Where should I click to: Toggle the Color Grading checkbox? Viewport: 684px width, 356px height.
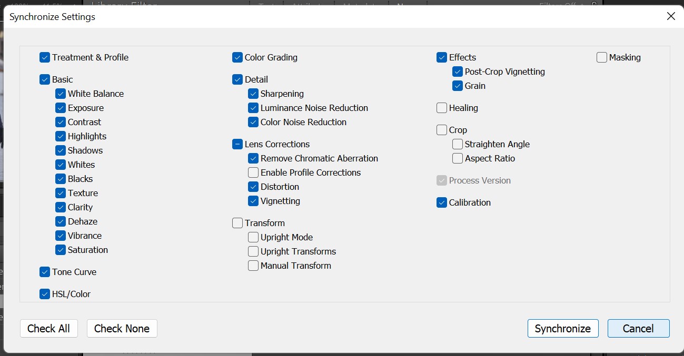(x=237, y=57)
